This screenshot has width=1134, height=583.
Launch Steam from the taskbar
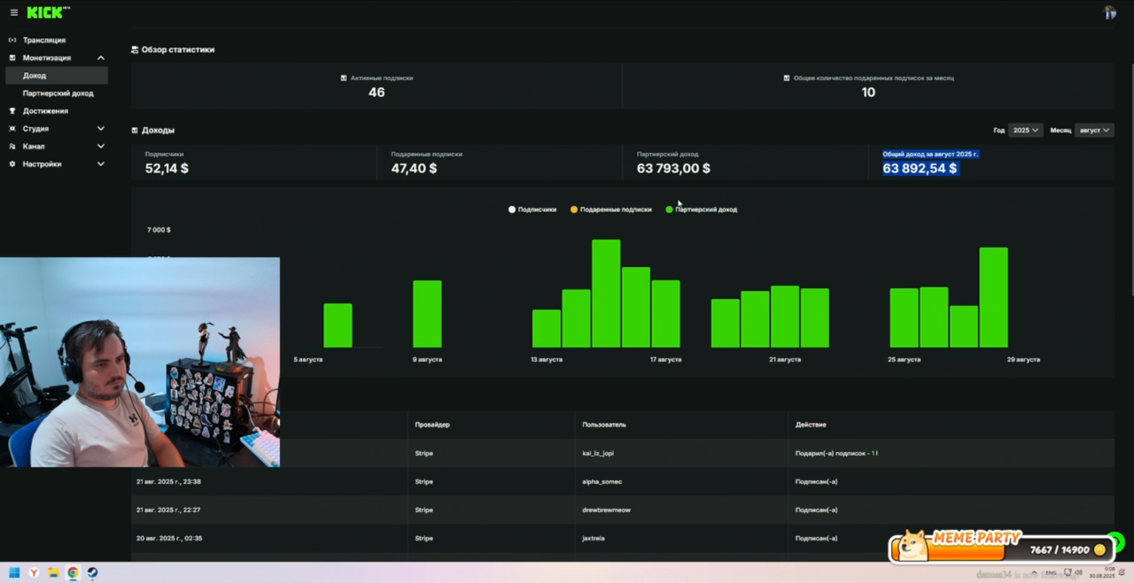click(x=93, y=572)
